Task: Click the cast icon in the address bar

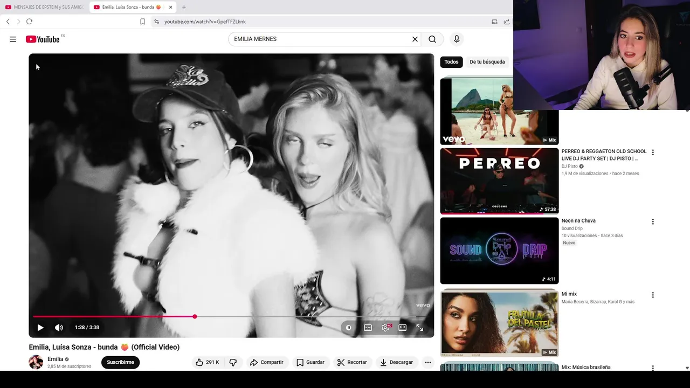Action: click(x=494, y=22)
